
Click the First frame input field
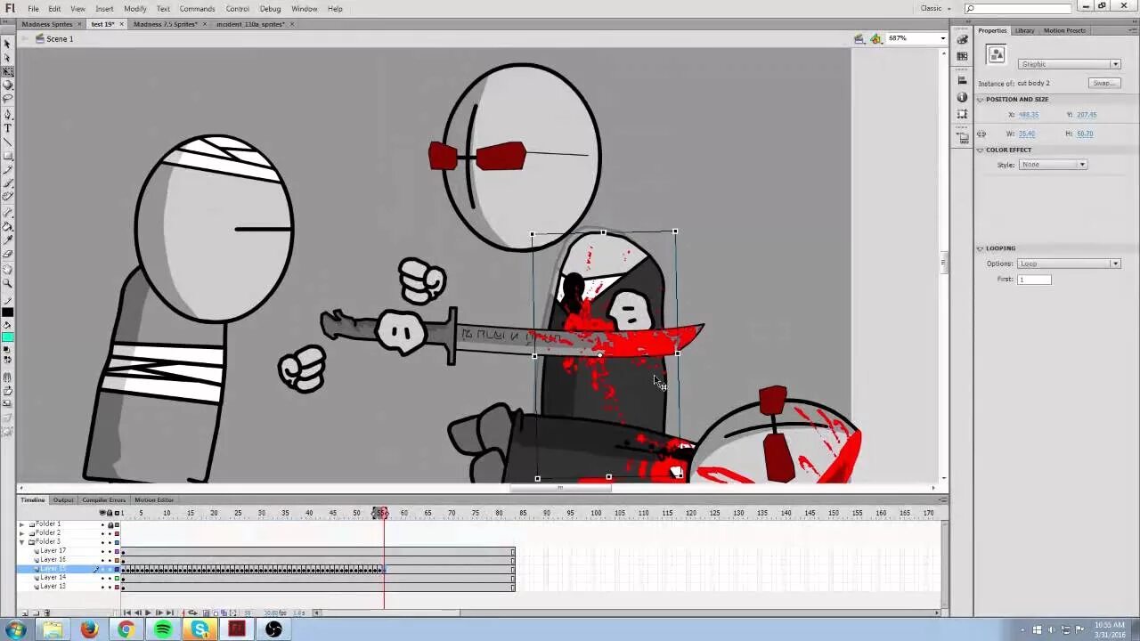coord(1034,280)
